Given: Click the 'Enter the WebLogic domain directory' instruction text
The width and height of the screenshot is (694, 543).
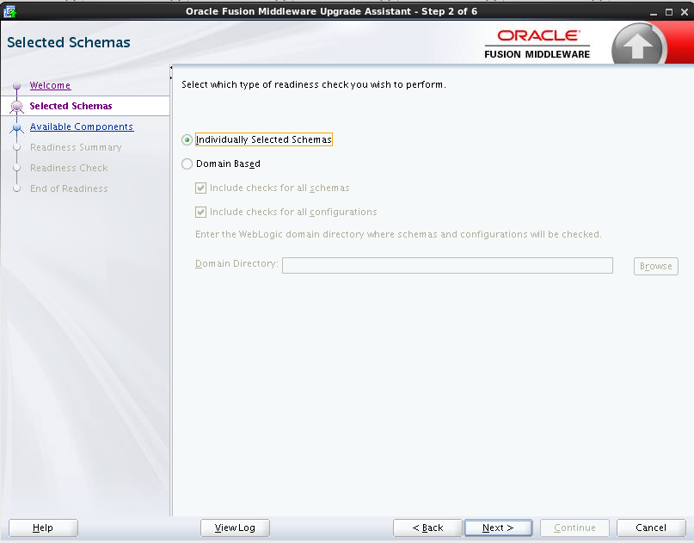Looking at the screenshot, I should click(398, 234).
